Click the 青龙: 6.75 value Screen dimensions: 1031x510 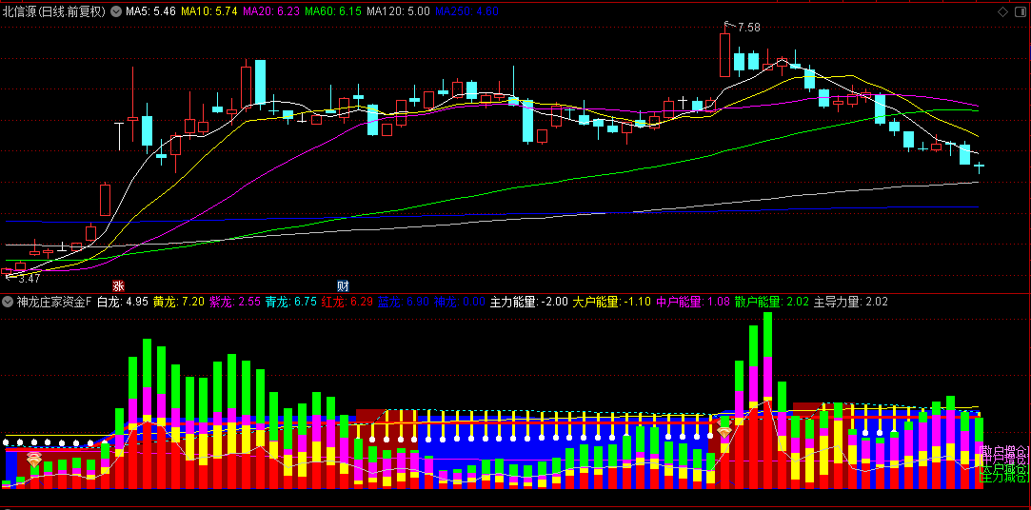point(291,303)
